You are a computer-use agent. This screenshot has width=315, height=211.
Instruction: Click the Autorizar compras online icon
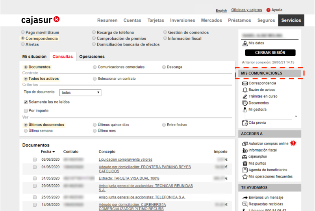click(x=245, y=144)
